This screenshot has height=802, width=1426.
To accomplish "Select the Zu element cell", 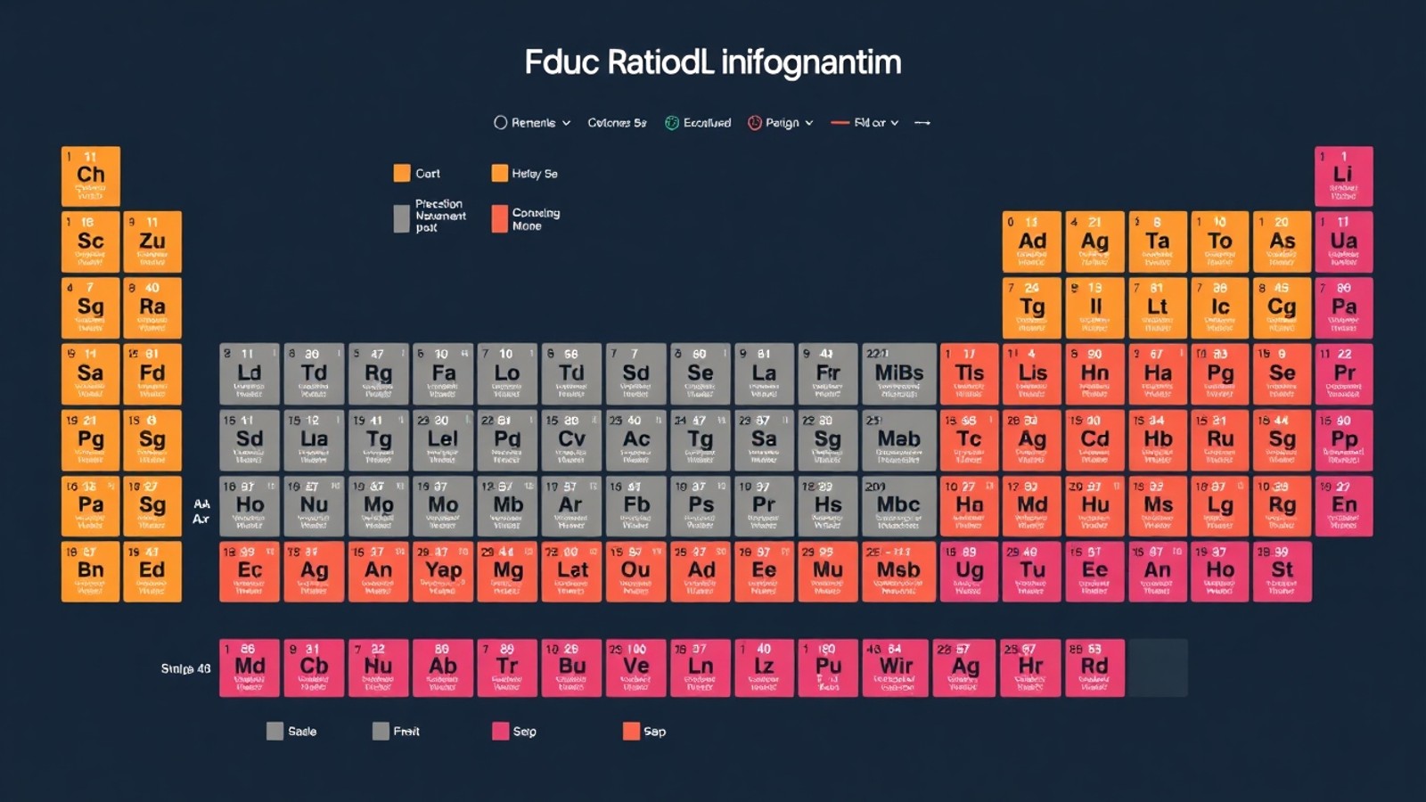I will pyautogui.click(x=152, y=241).
